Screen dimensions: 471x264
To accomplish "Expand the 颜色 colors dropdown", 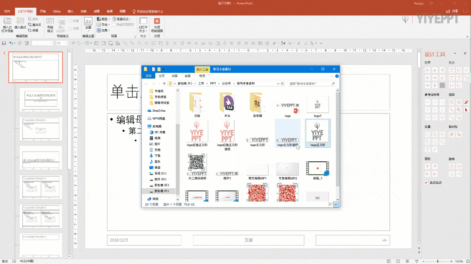I will coord(104,19).
